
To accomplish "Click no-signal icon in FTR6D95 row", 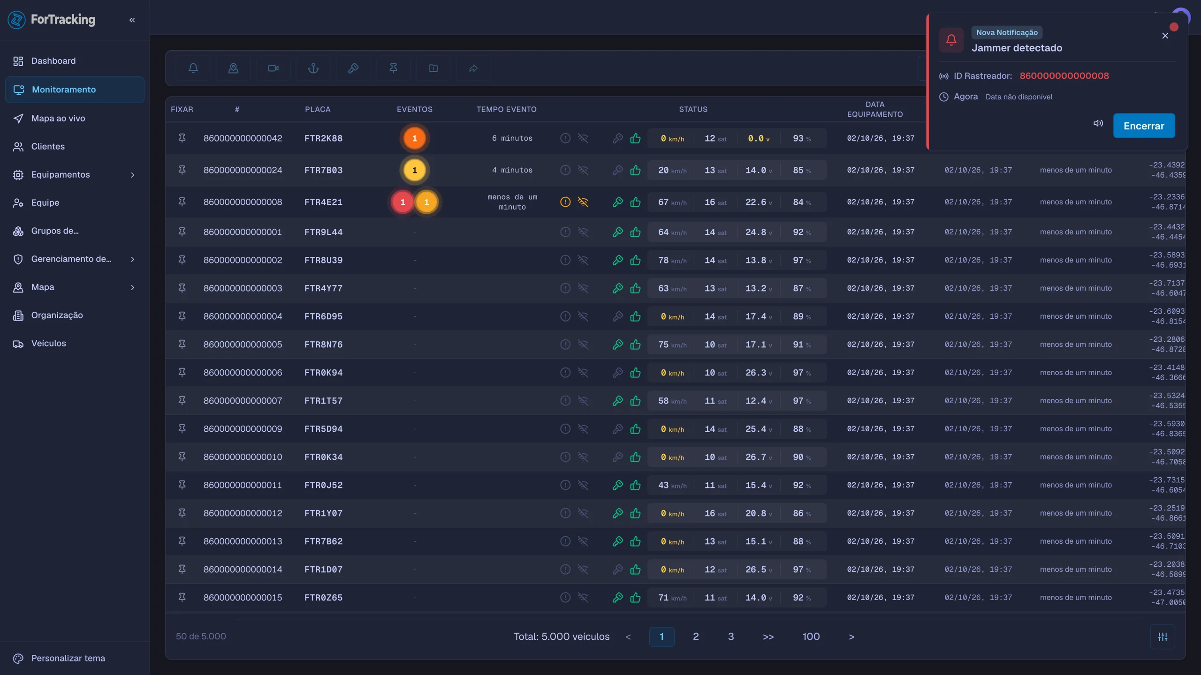I will [x=583, y=316].
